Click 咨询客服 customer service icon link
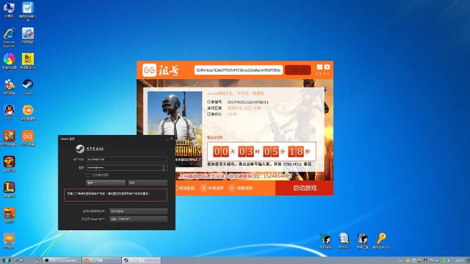The height and width of the screenshot is (264, 470). coord(185,188)
